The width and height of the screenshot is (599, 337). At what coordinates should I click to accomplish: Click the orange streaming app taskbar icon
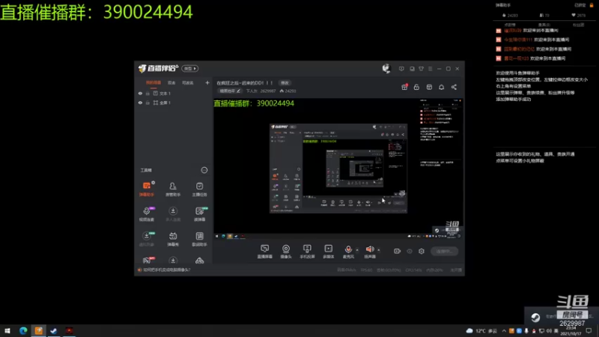(x=39, y=331)
